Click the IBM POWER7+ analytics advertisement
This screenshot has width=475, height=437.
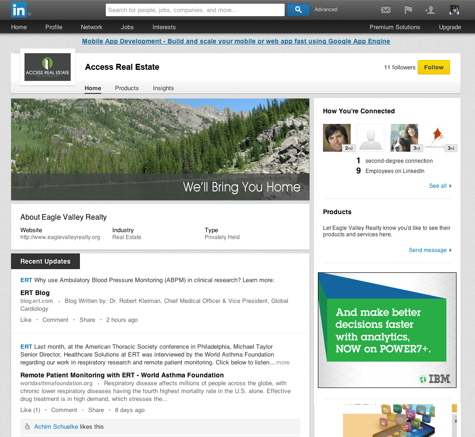[x=387, y=330]
